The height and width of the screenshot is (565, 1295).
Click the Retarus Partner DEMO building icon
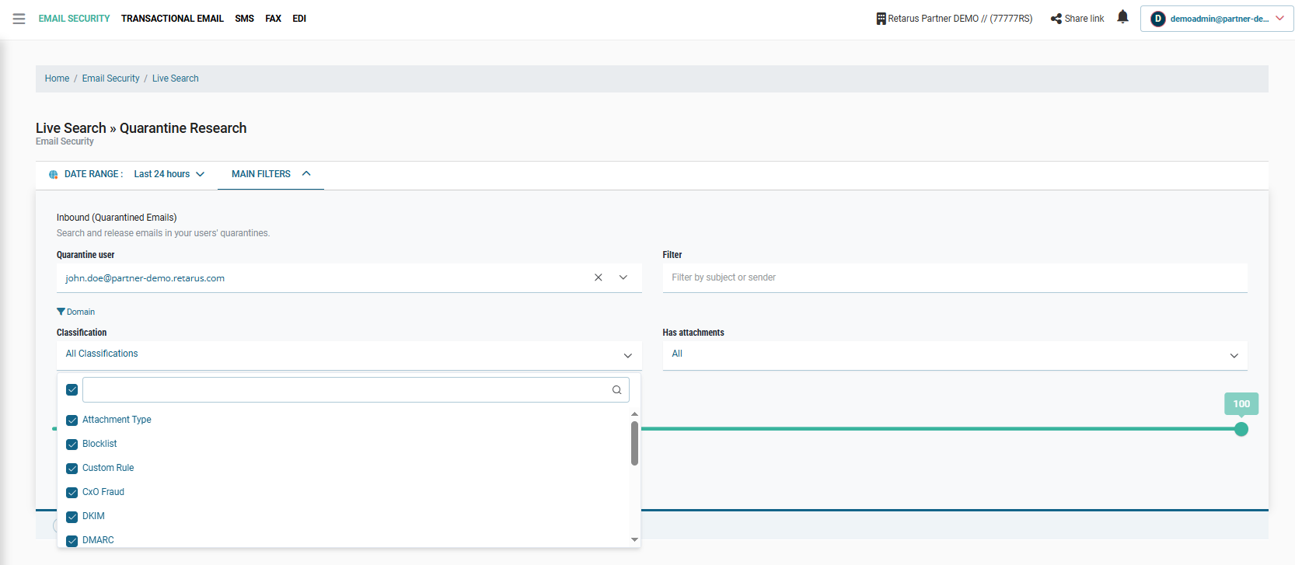[881, 19]
